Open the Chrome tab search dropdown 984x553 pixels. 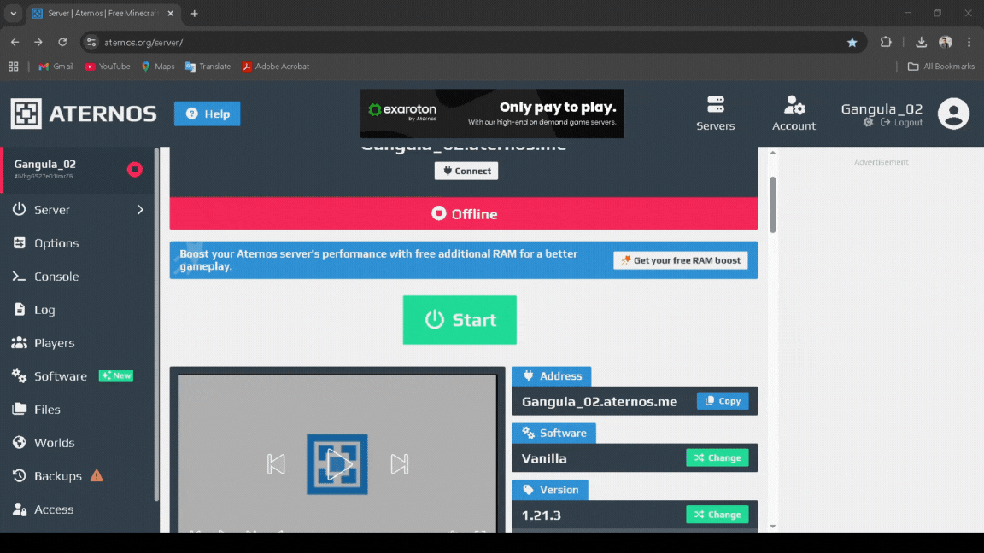point(14,14)
